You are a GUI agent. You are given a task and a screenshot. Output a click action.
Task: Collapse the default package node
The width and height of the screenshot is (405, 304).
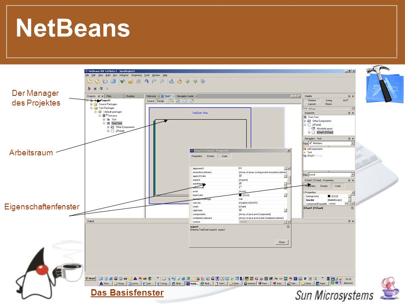(96, 112)
